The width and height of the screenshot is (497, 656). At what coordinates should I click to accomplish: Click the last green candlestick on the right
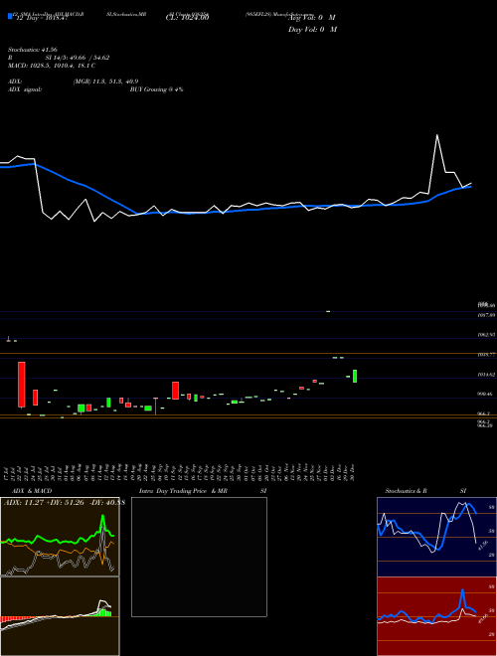click(x=355, y=376)
